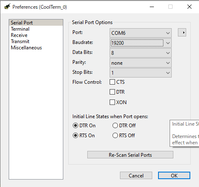Minimize the Preferences window
This screenshot has height=187, width=199.
(152, 7)
